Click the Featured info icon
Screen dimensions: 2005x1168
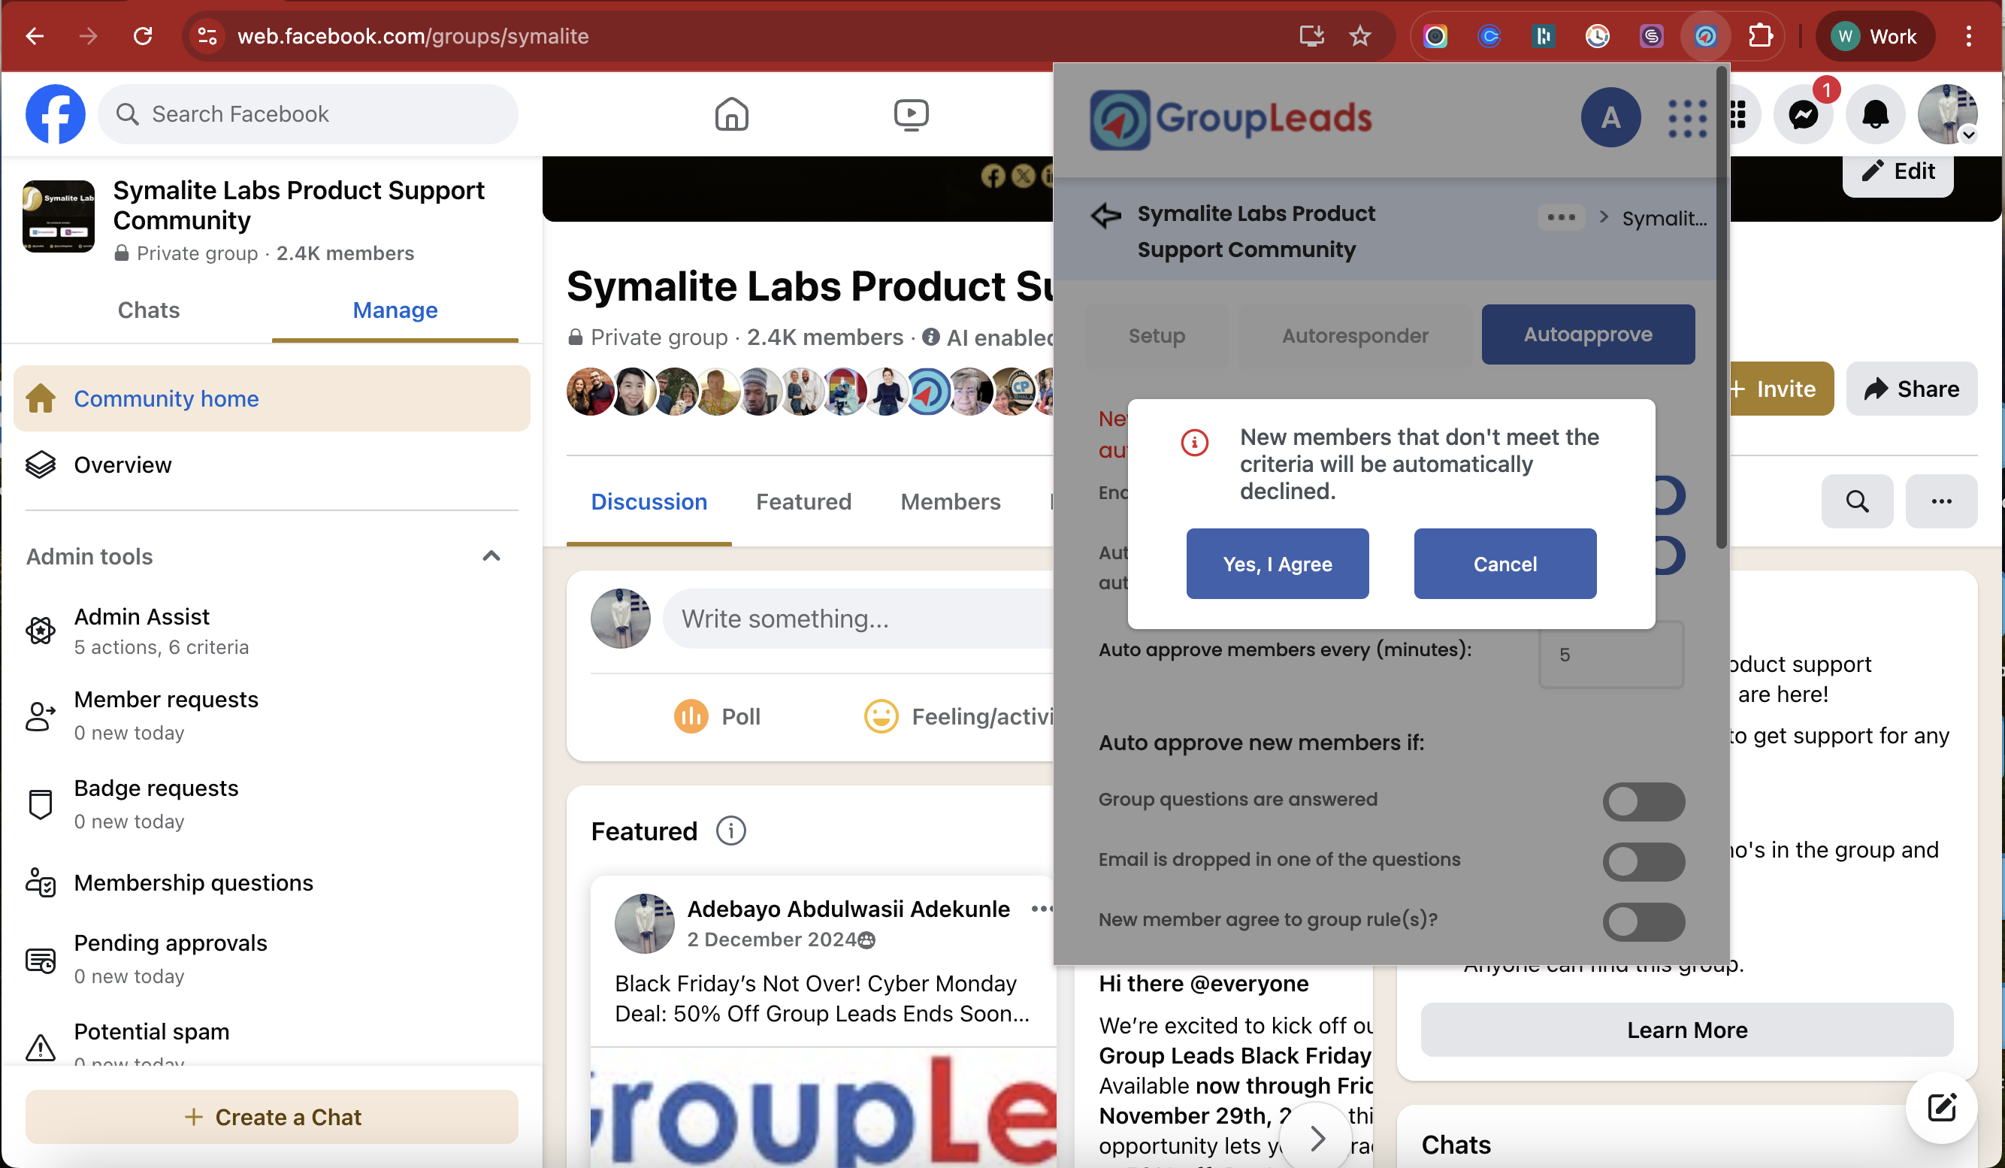pyautogui.click(x=730, y=831)
